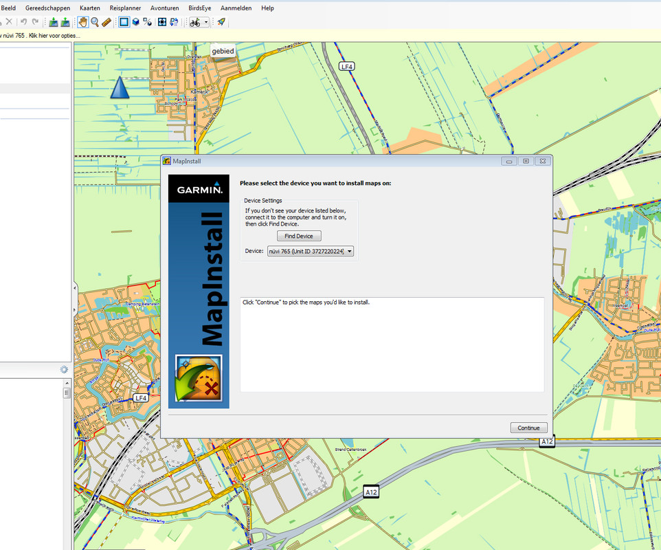Open the activity profile dropdown arrow
Image resolution: width=661 pixels, height=550 pixels.
pos(205,22)
